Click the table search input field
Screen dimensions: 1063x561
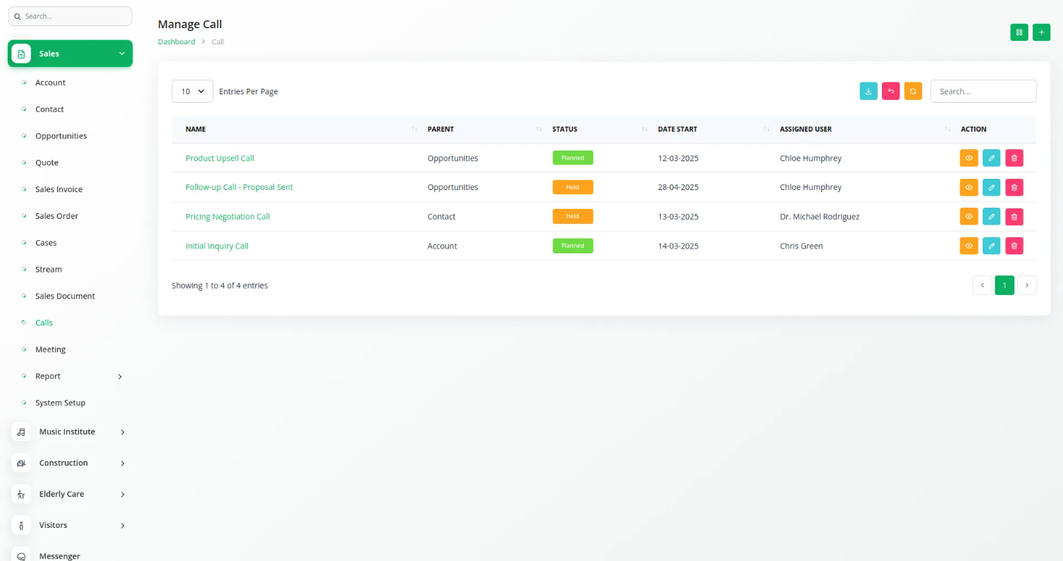pyautogui.click(x=983, y=92)
